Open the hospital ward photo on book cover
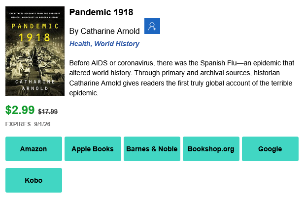305x197 pixels. tap(35, 51)
